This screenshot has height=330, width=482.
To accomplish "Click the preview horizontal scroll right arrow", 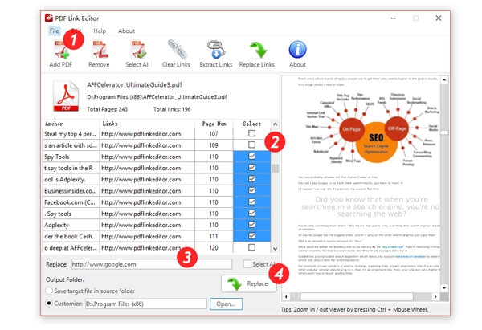I will pyautogui.click(x=435, y=296).
